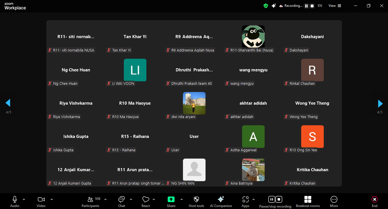The image size is (388, 209).
Task: Select the NG SHIN YAN placeholder avatar
Action: pyautogui.click(x=194, y=170)
